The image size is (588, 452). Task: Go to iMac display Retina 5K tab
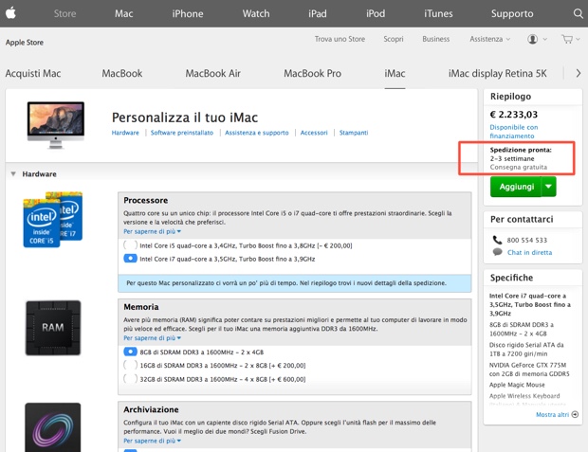point(498,74)
